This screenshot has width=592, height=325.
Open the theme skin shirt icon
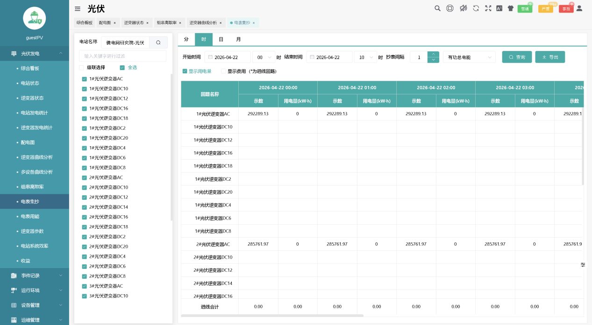[x=510, y=8]
